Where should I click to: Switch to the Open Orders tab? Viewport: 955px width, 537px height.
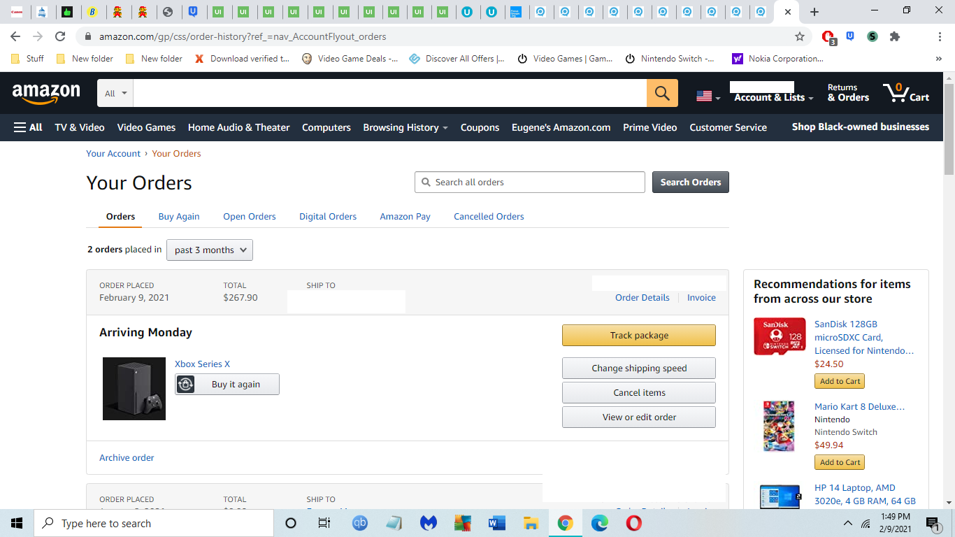click(250, 217)
